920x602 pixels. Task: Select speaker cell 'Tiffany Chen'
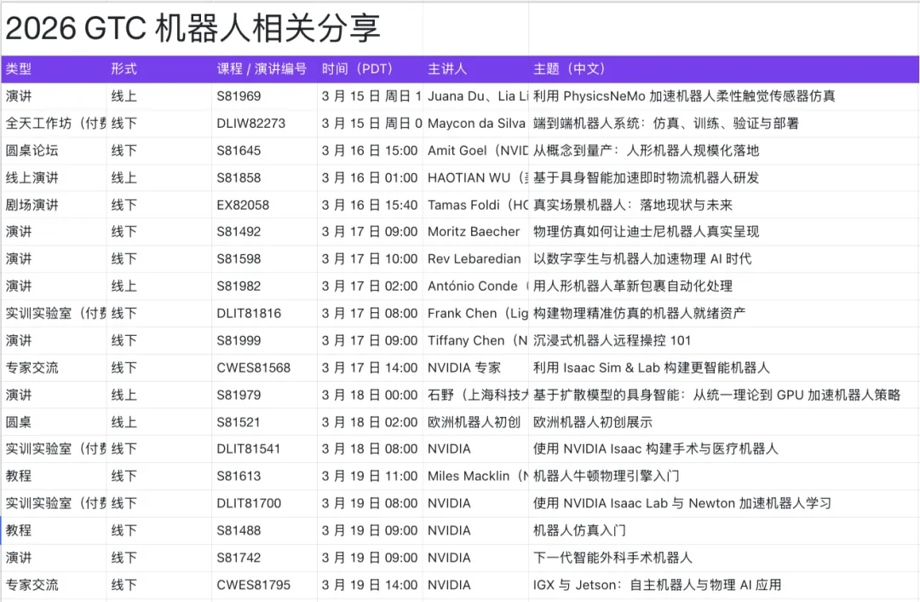(x=478, y=340)
